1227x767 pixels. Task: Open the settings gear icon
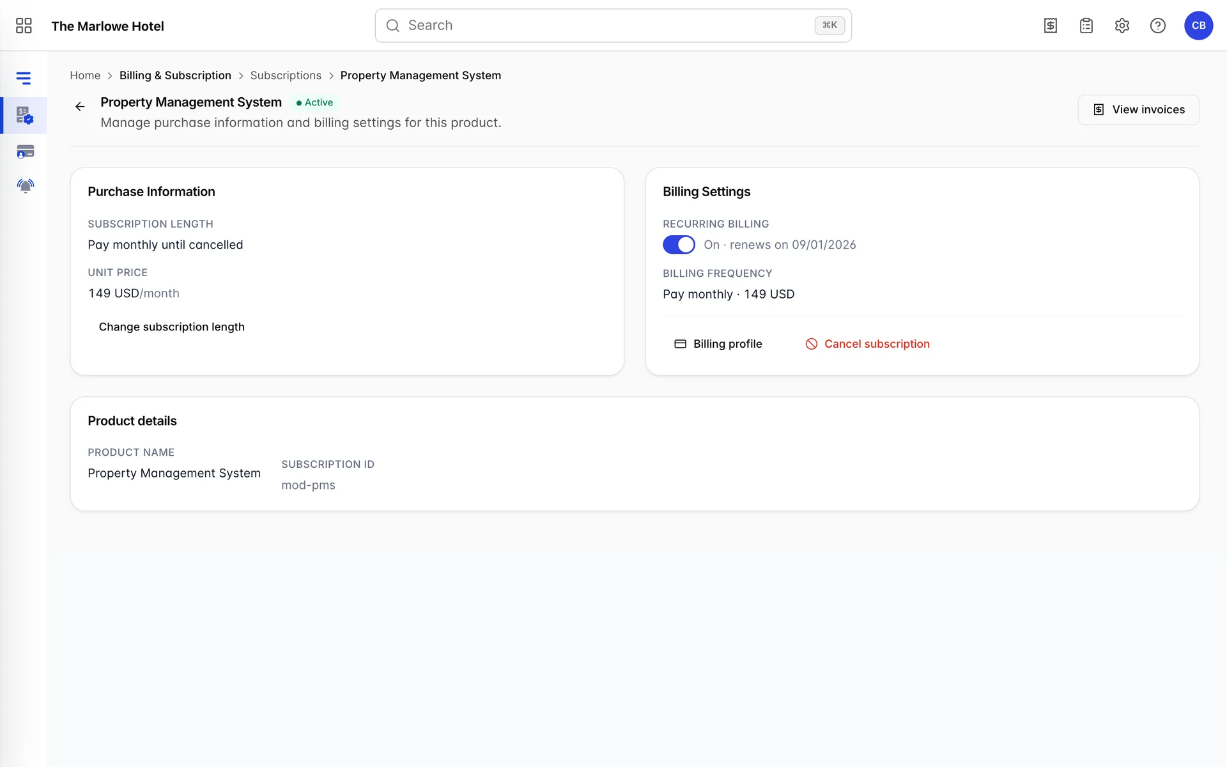pos(1122,26)
